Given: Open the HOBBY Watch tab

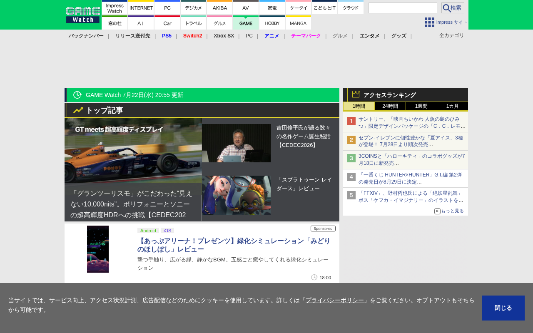Looking at the screenshot, I should click(272, 22).
